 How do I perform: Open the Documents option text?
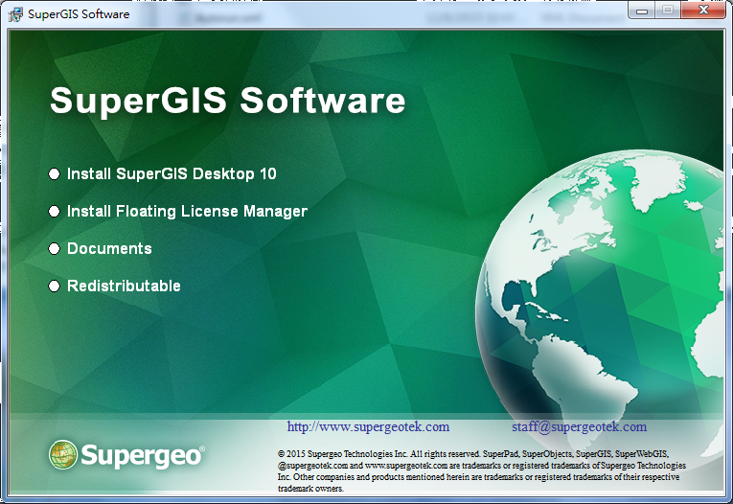109,249
